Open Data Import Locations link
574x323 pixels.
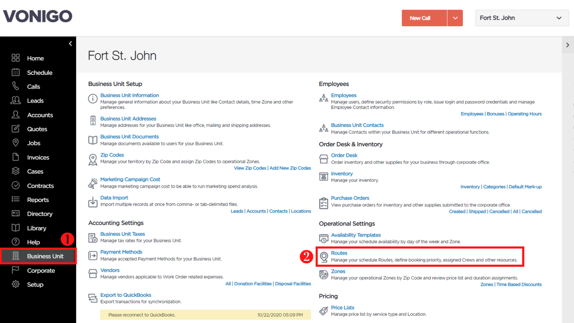coord(301,211)
